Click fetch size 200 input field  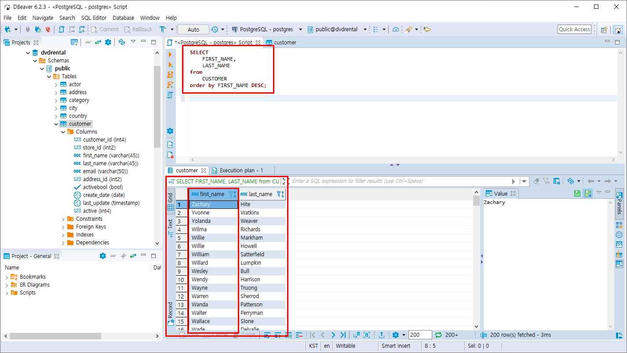click(x=420, y=335)
